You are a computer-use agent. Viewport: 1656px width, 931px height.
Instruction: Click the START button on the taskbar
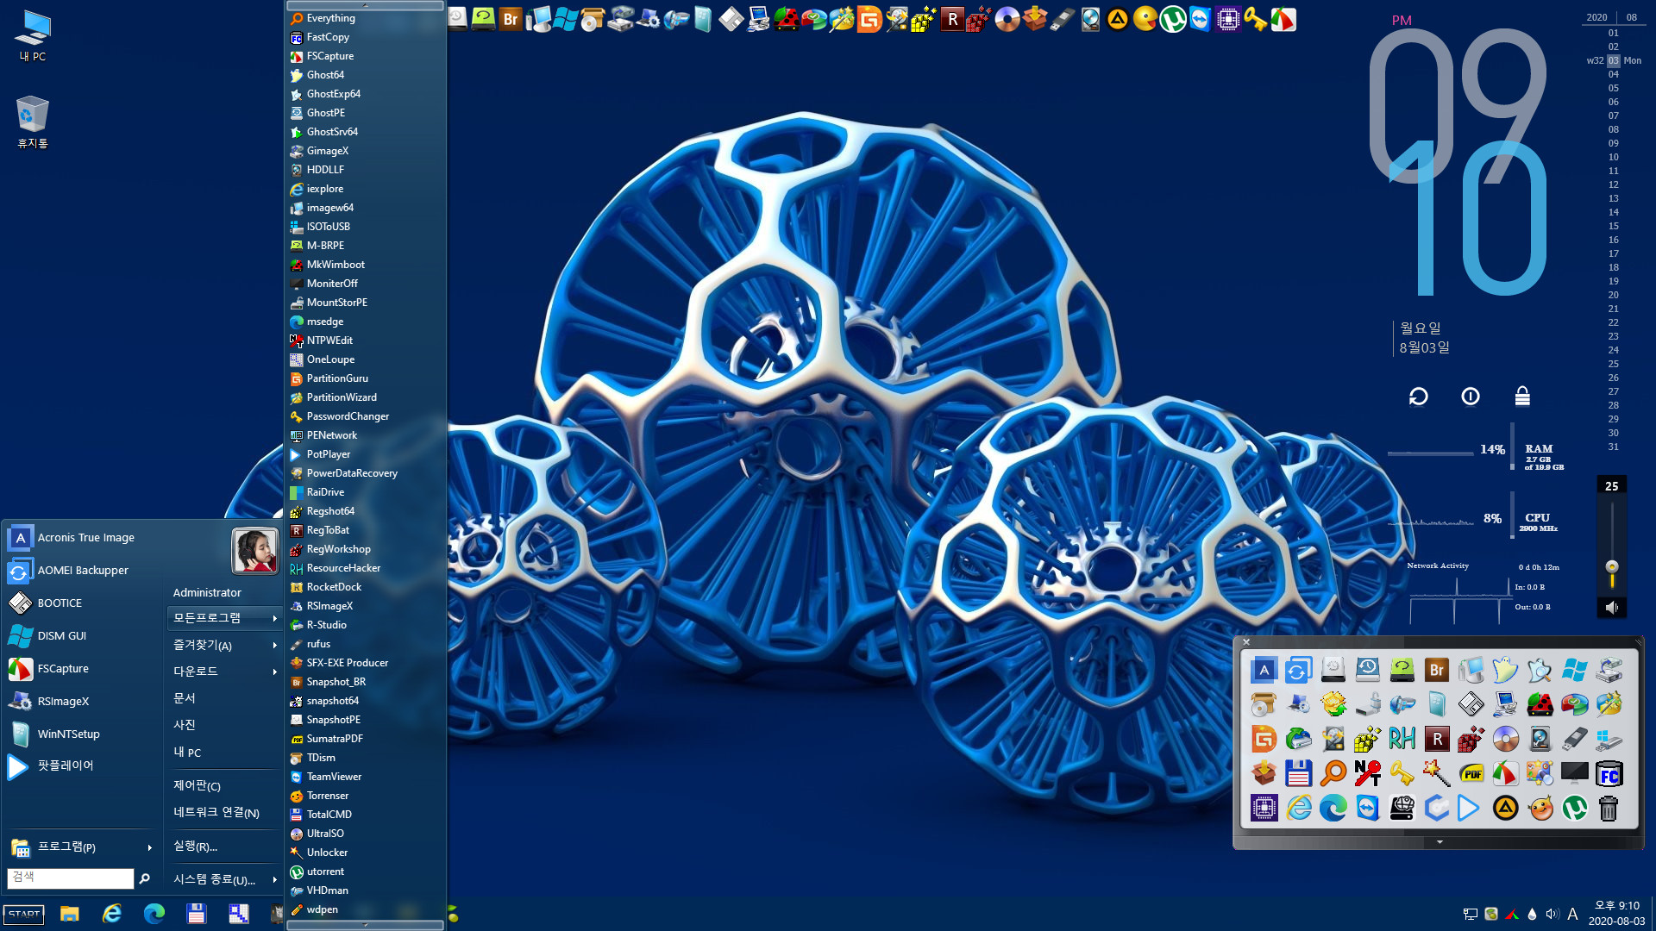24,914
